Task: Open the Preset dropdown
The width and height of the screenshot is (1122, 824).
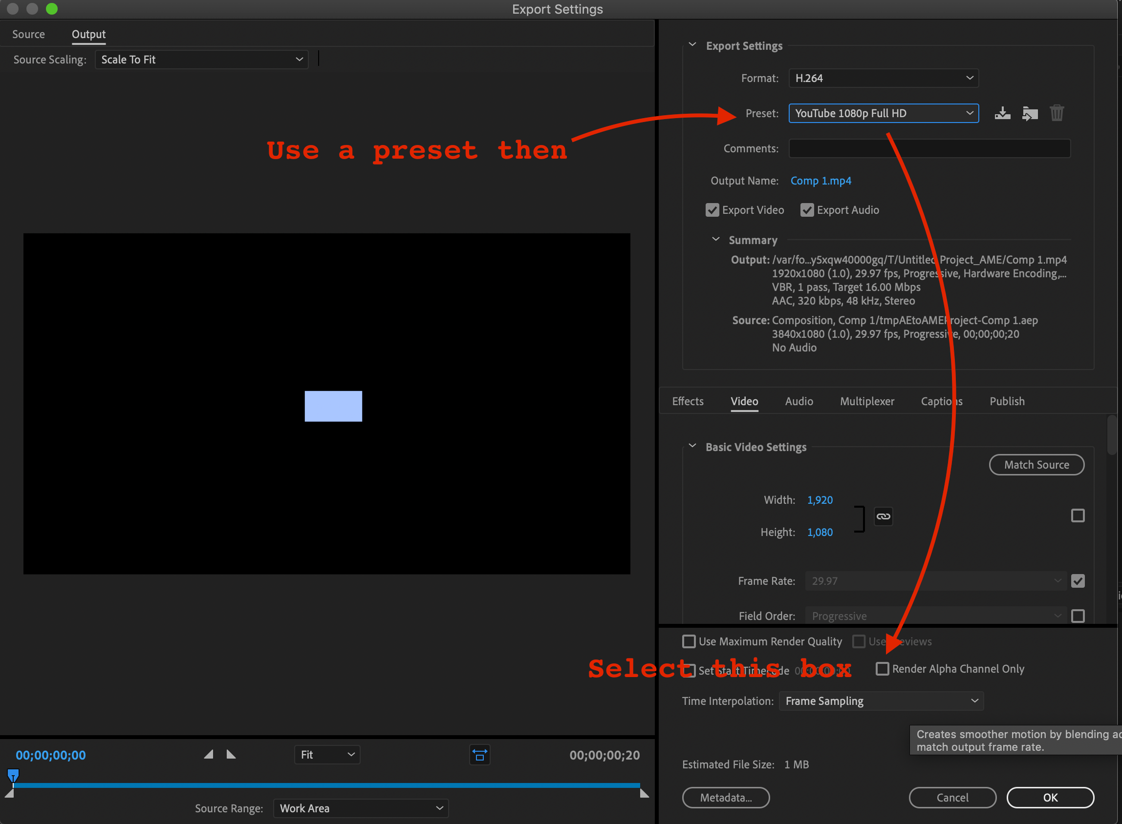Action: (x=883, y=113)
